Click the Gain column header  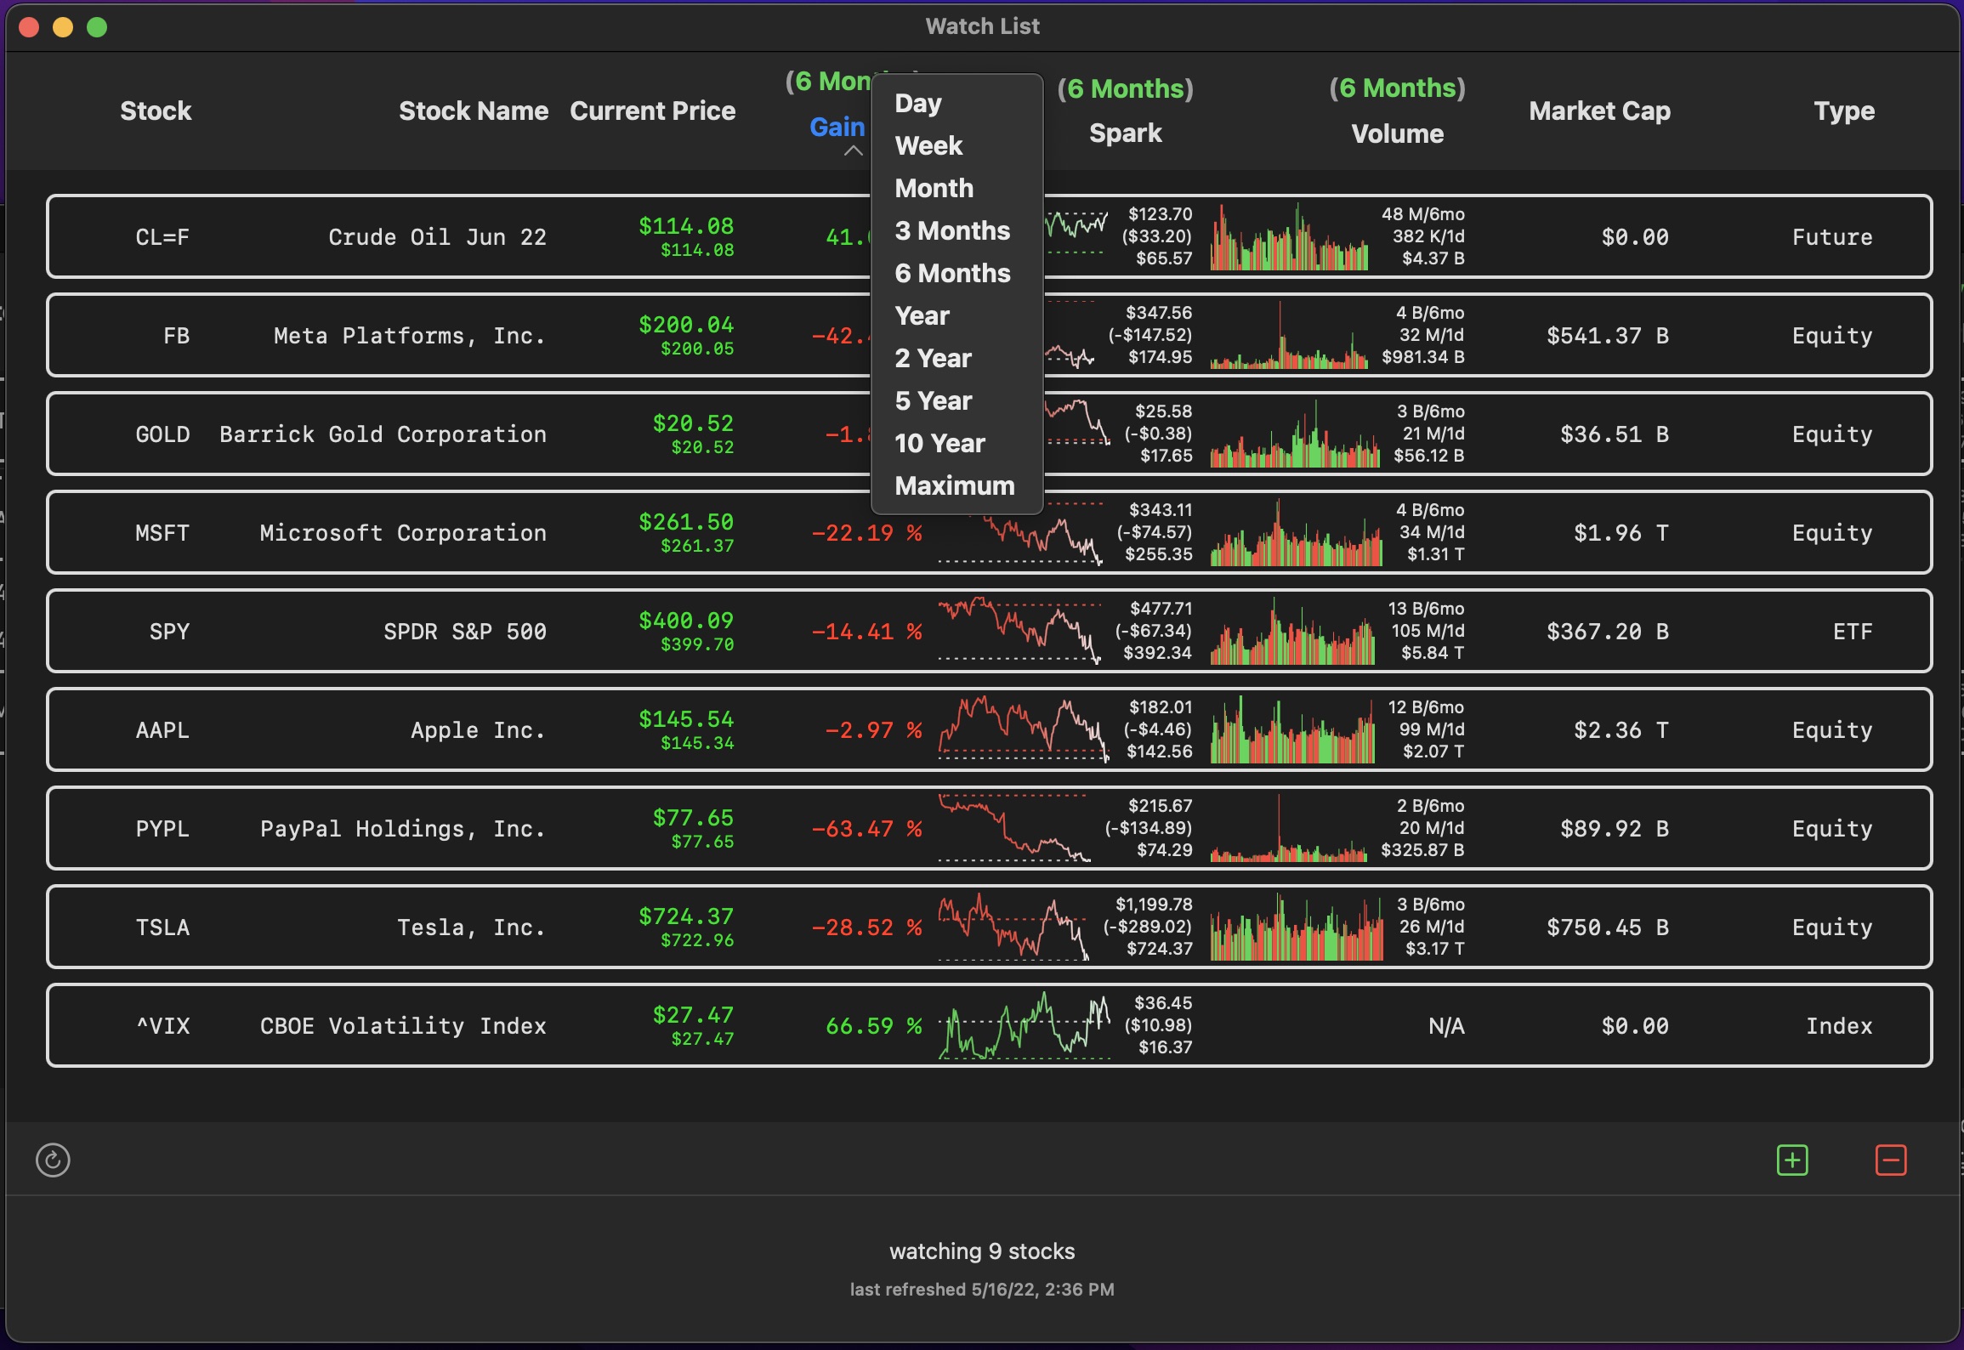pos(837,127)
